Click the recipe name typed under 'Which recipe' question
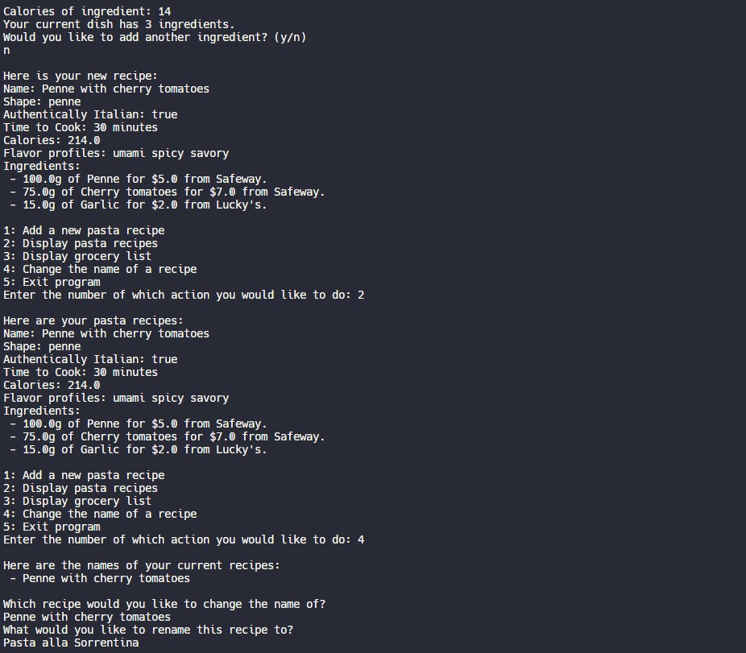Viewport: 746px width, 653px height. 87,617
